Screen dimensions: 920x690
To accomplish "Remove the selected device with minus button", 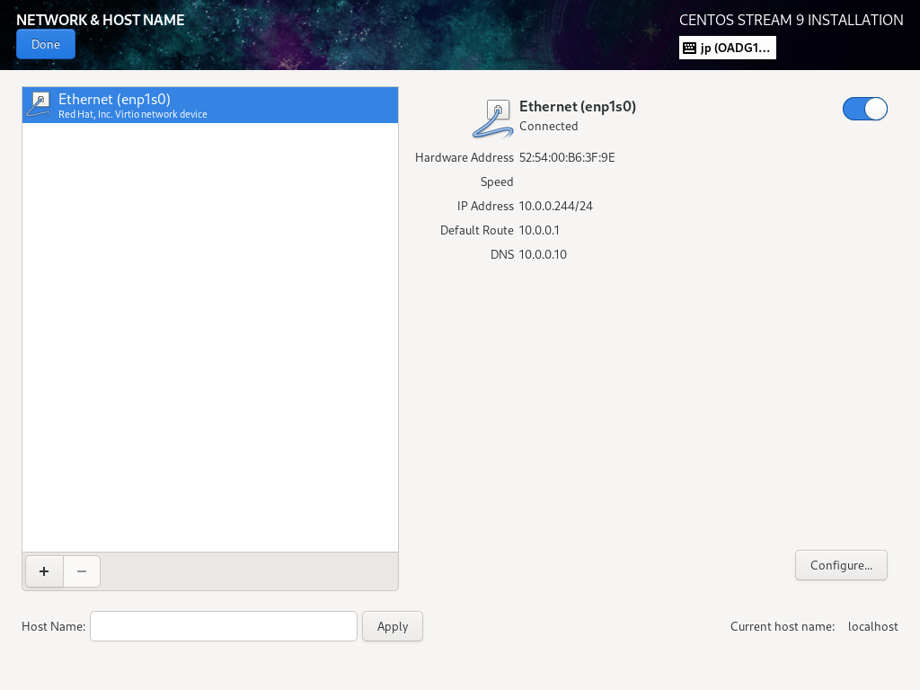I will click(x=82, y=571).
